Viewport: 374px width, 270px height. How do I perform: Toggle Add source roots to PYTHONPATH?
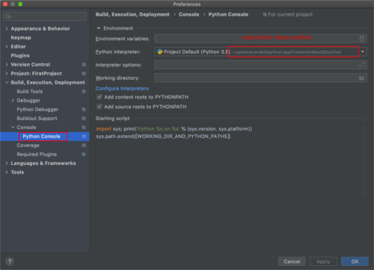(x=99, y=107)
